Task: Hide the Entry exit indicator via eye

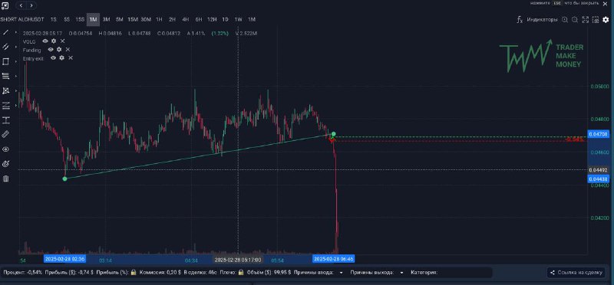Action: (53, 58)
